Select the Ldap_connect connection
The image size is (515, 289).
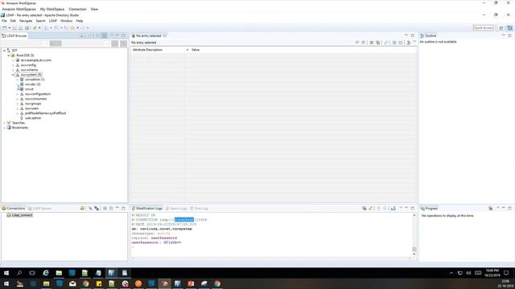(22, 215)
